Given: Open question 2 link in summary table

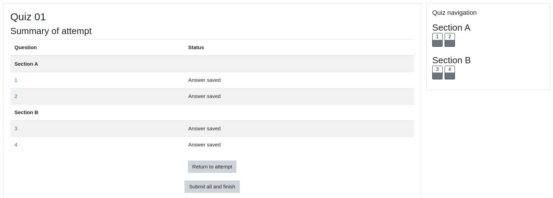Looking at the screenshot, I should (x=16, y=96).
